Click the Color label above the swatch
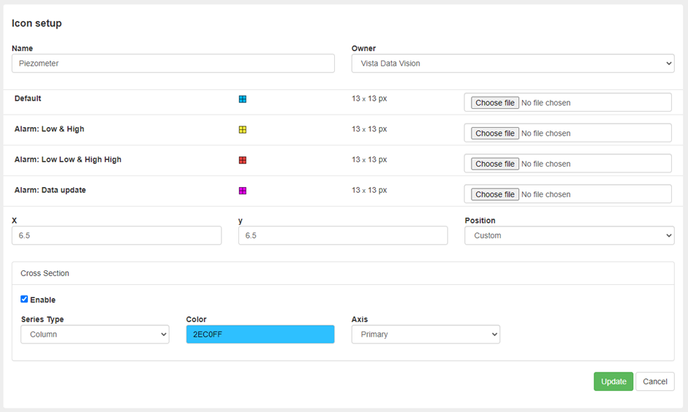Screen dimensions: 688x412 [196, 319]
